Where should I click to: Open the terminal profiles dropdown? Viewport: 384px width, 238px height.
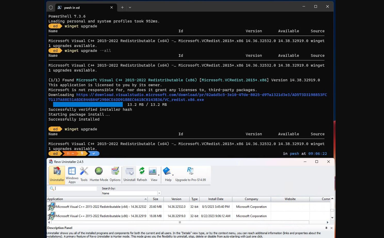tap(130, 7)
